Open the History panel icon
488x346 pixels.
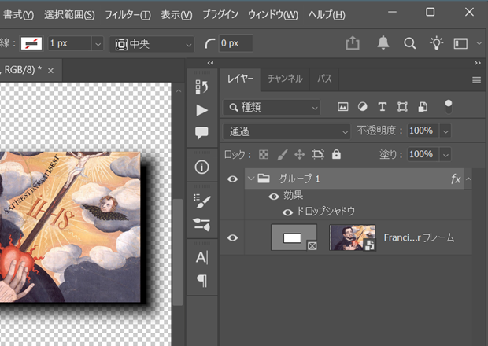coord(201,86)
